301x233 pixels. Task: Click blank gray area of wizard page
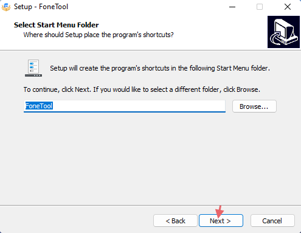click(x=150, y=158)
